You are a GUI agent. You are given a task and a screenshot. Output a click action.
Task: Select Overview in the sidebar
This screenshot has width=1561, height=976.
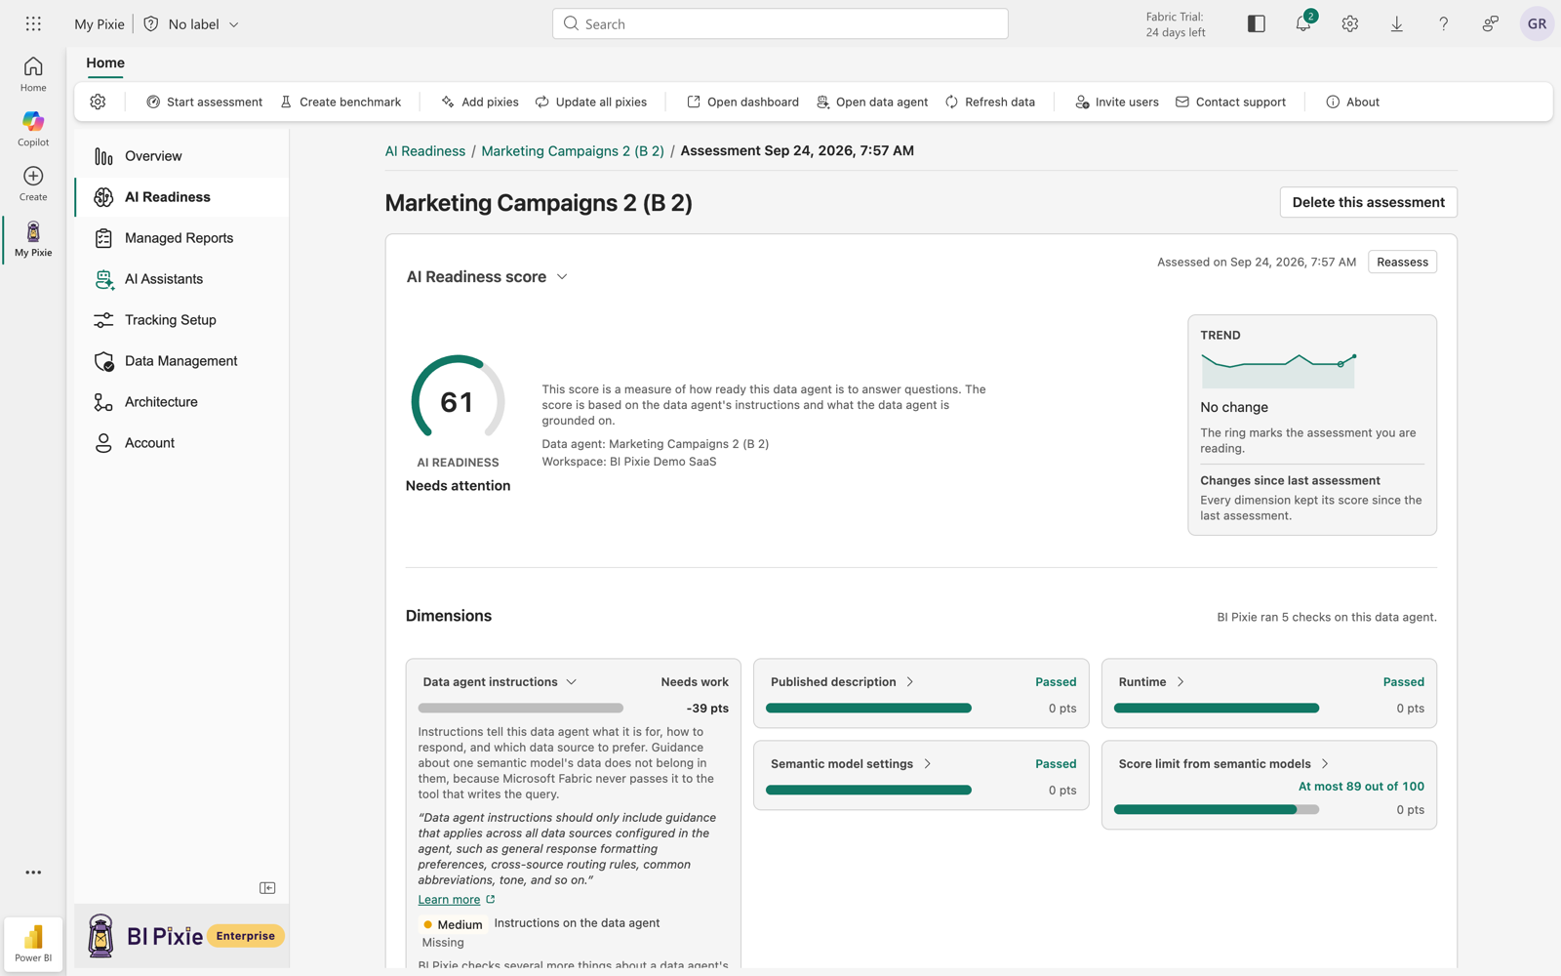point(181,156)
